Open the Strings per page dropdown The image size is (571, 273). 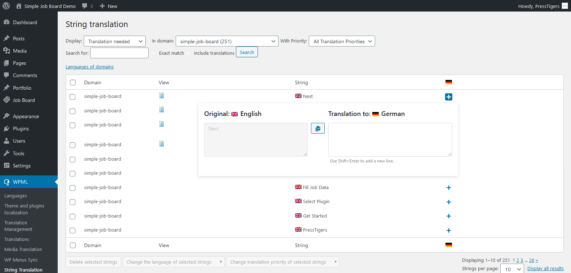coord(513,269)
